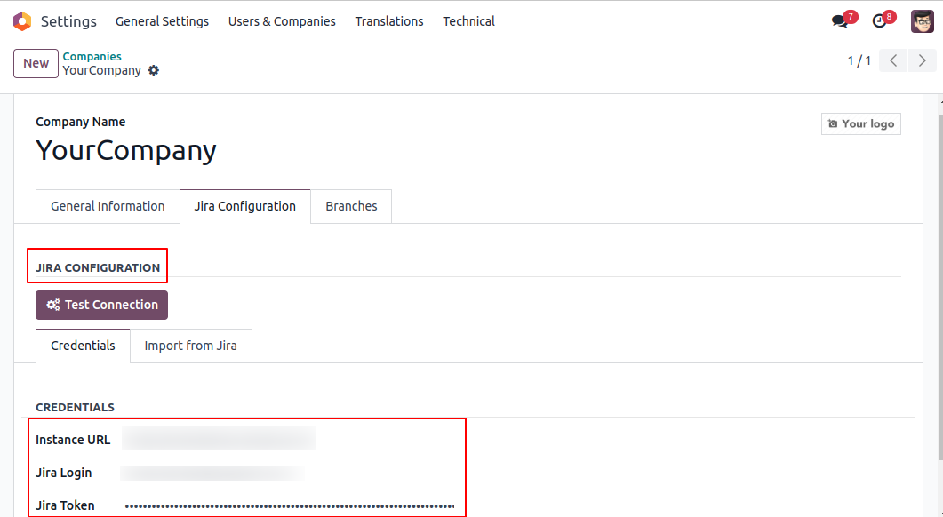Click the New button
943x517 pixels.
(x=36, y=63)
